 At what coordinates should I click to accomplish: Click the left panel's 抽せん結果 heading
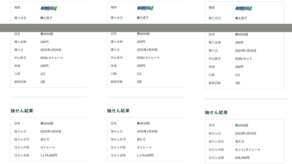pyautogui.click(x=22, y=111)
